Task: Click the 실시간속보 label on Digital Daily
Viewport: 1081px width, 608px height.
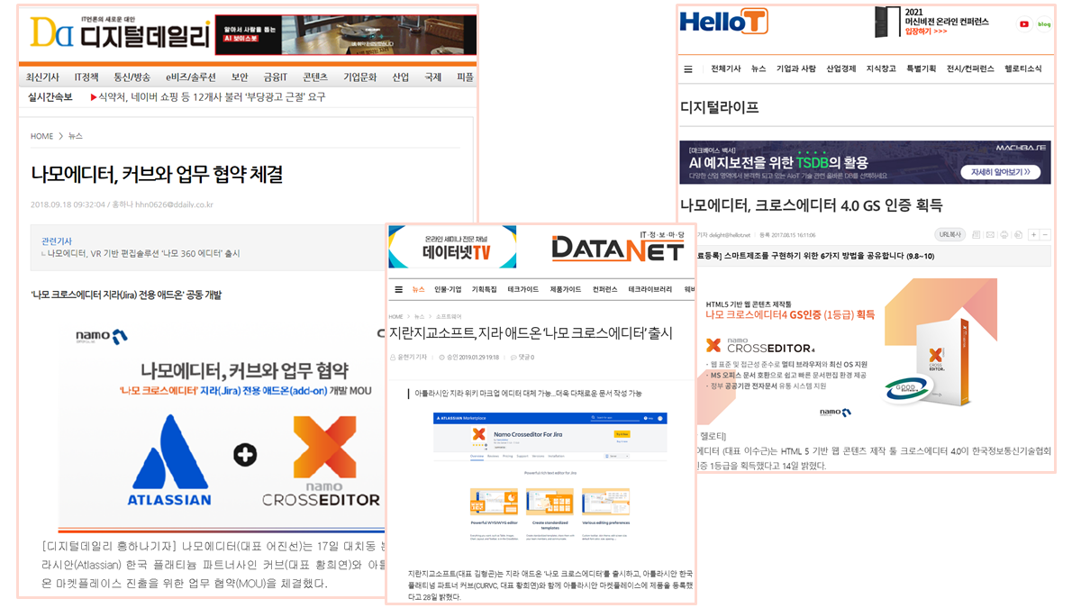Action: 51,96
